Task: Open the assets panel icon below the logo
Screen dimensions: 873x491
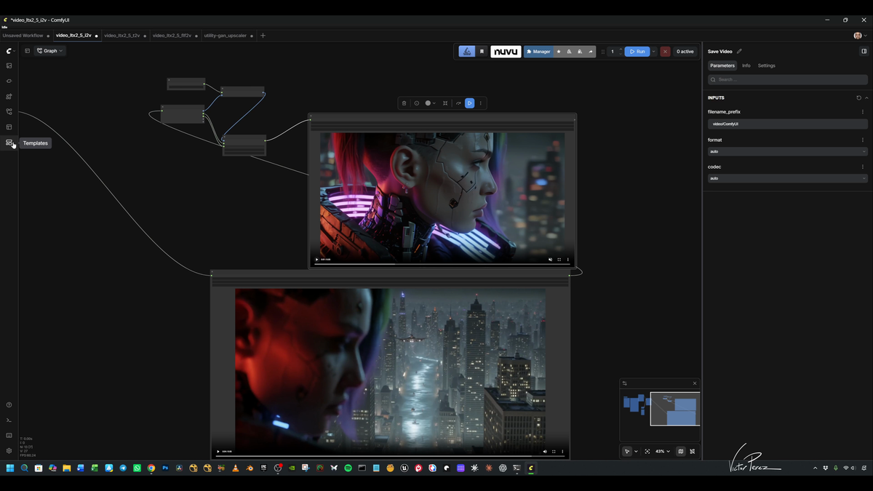Action: [9, 65]
